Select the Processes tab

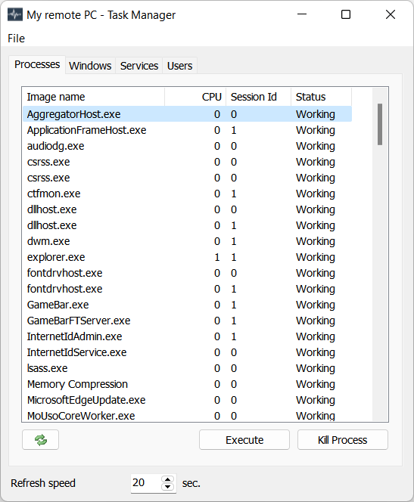pyautogui.click(x=37, y=65)
